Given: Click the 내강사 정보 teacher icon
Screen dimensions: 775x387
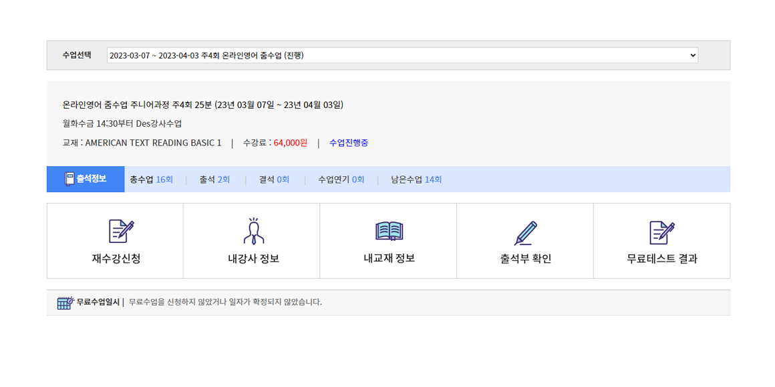Looking at the screenshot, I should click(x=254, y=231).
